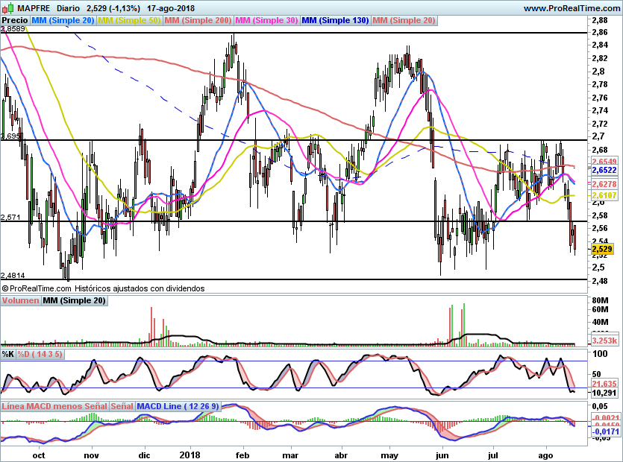
Task: Click the abr label on time axis
Action: 341,455
